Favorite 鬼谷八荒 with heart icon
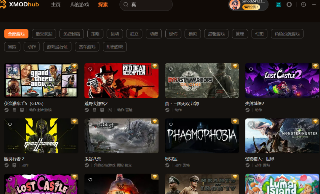The image size is (320, 194). click(x=90, y=124)
